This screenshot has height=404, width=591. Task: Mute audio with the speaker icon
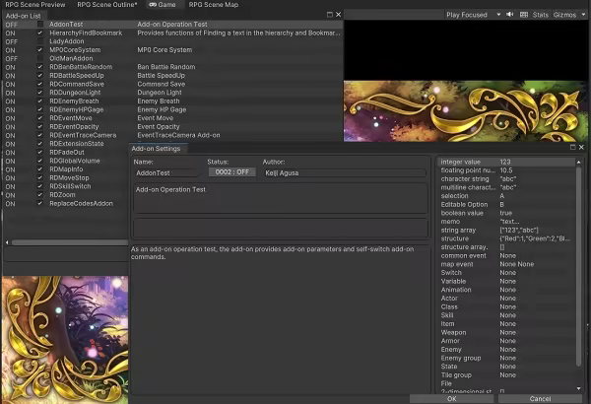tap(510, 15)
